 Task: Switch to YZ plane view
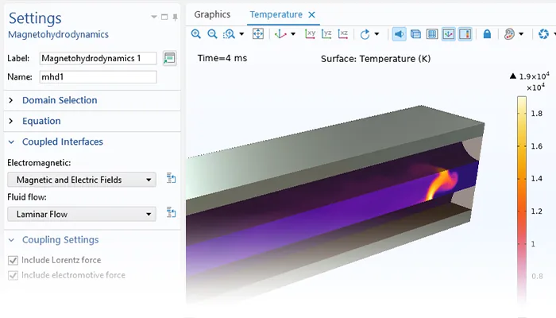[326, 34]
